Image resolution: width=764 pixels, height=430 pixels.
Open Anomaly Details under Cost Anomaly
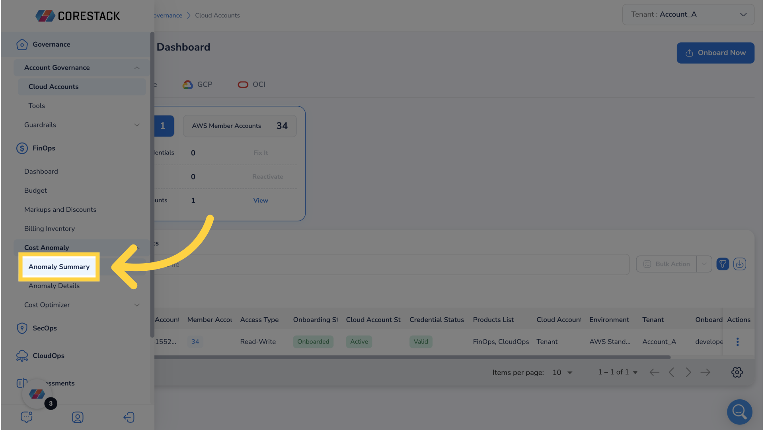(54, 286)
